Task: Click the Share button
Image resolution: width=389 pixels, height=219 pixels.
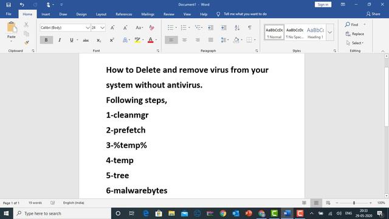Action: 373,14
